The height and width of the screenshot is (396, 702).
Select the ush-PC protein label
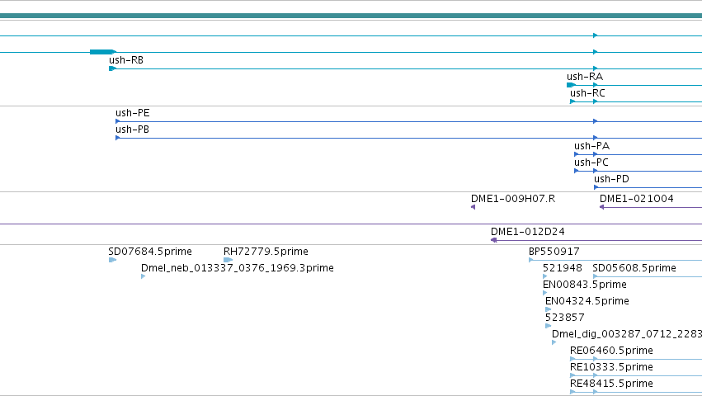pyautogui.click(x=591, y=163)
